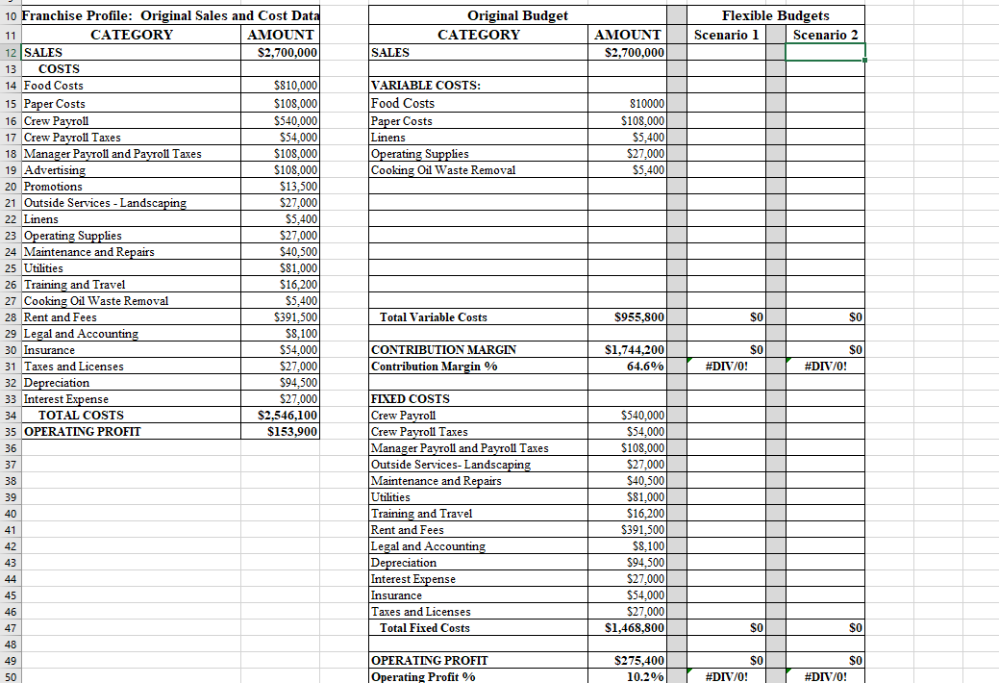Select the OPERATING PROFIT $275,400 budget cell

click(x=627, y=660)
